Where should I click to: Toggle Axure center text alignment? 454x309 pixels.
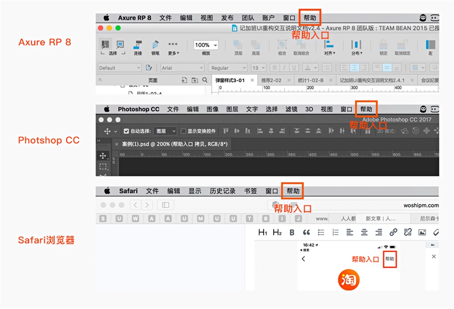click(x=354, y=68)
